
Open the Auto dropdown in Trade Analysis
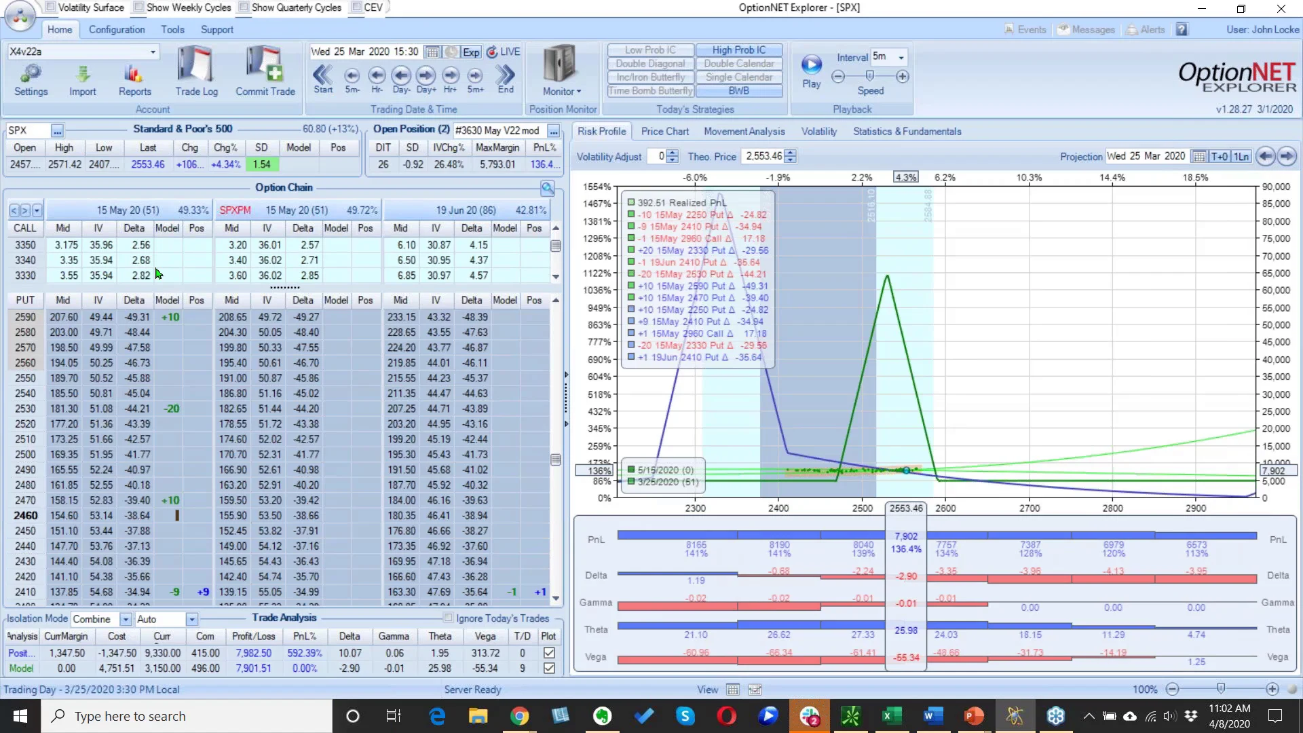[x=192, y=619]
